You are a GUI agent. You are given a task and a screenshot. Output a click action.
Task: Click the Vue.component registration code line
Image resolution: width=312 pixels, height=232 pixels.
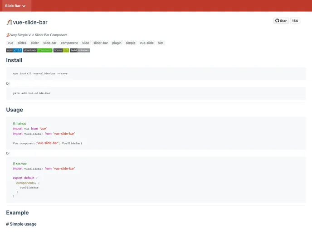[47, 143]
